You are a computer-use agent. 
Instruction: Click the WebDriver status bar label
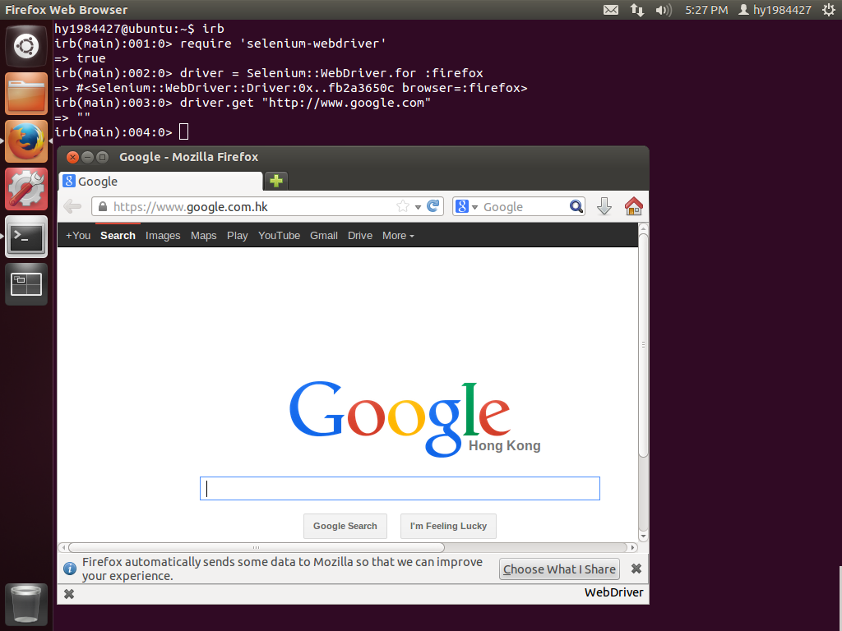click(x=613, y=592)
